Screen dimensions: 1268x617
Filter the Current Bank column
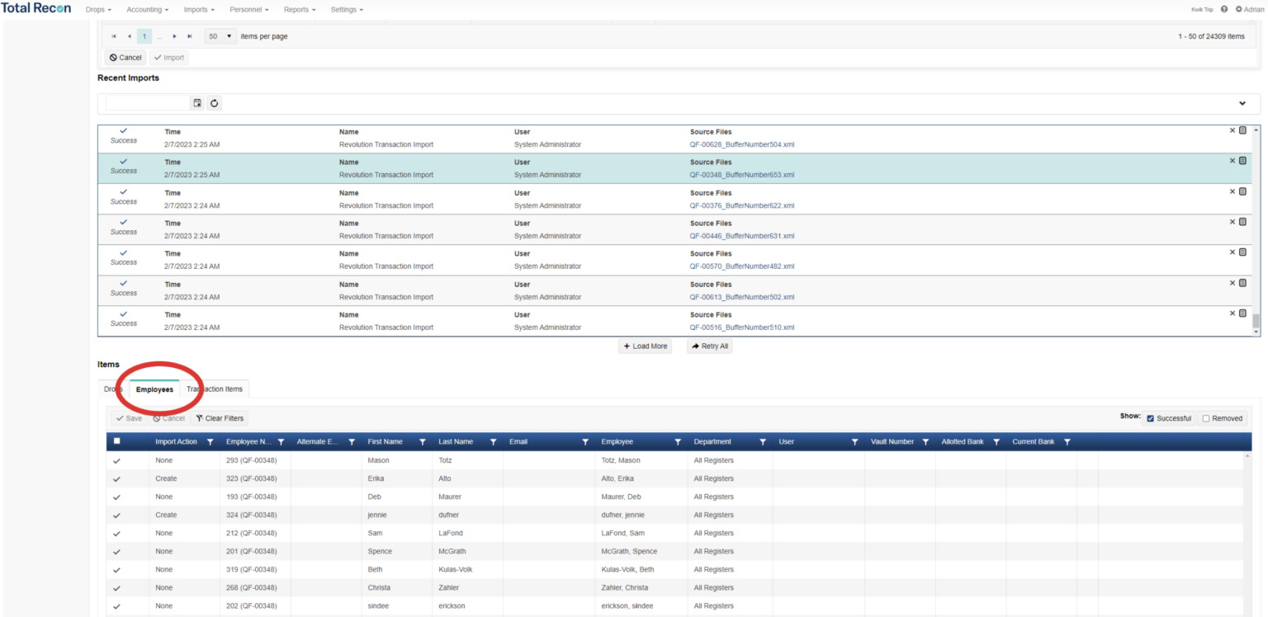click(x=1067, y=442)
